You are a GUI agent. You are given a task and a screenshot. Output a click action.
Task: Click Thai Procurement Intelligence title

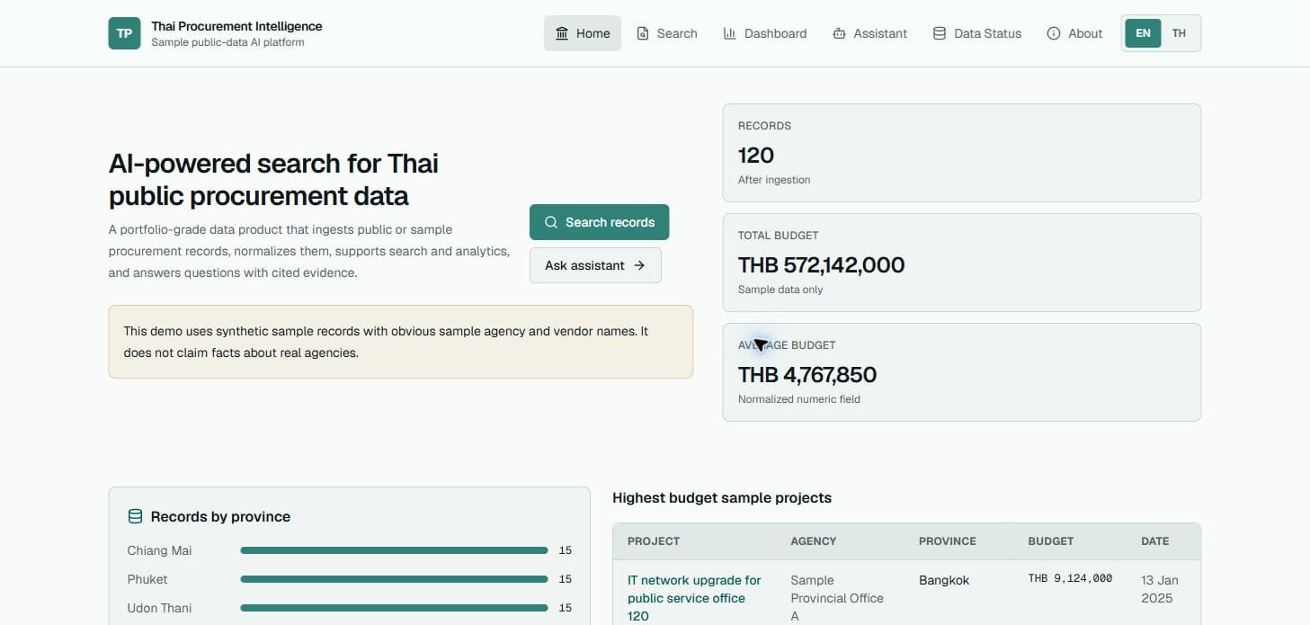[x=236, y=26]
